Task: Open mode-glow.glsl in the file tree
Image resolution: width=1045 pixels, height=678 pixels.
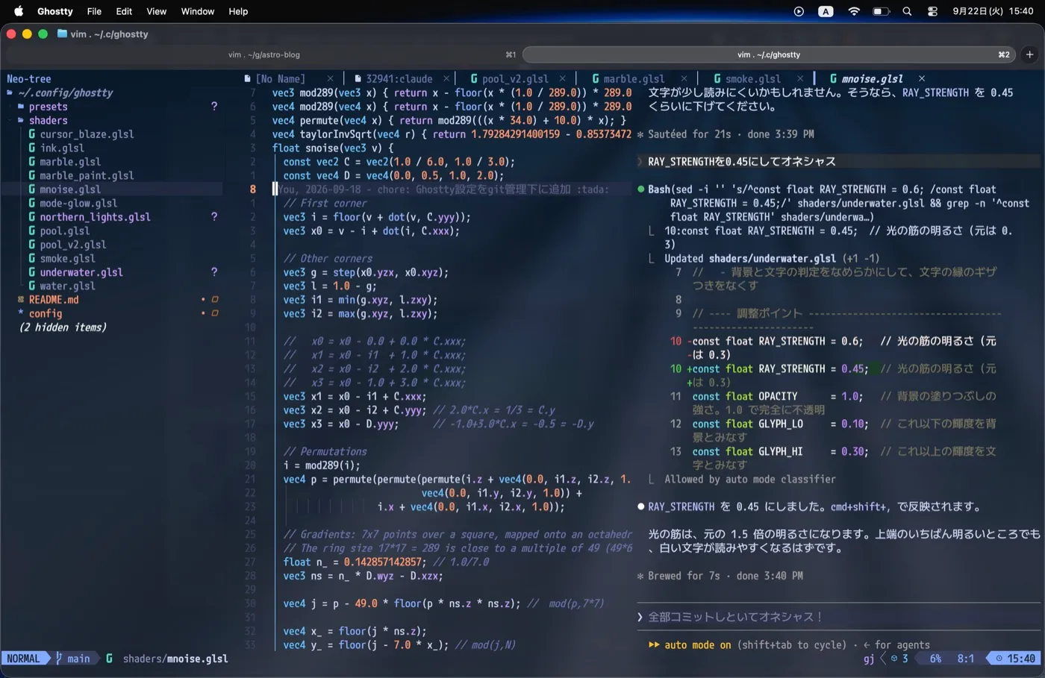Action: 78,203
